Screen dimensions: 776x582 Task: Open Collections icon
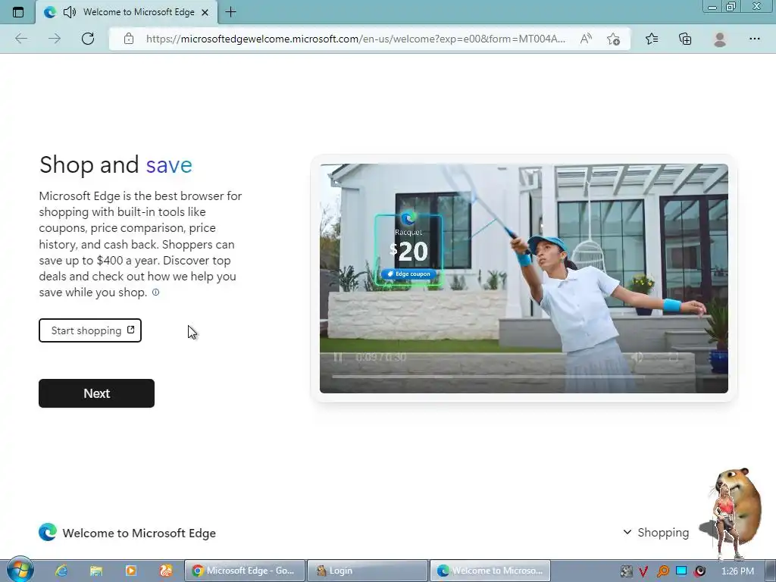tap(685, 39)
